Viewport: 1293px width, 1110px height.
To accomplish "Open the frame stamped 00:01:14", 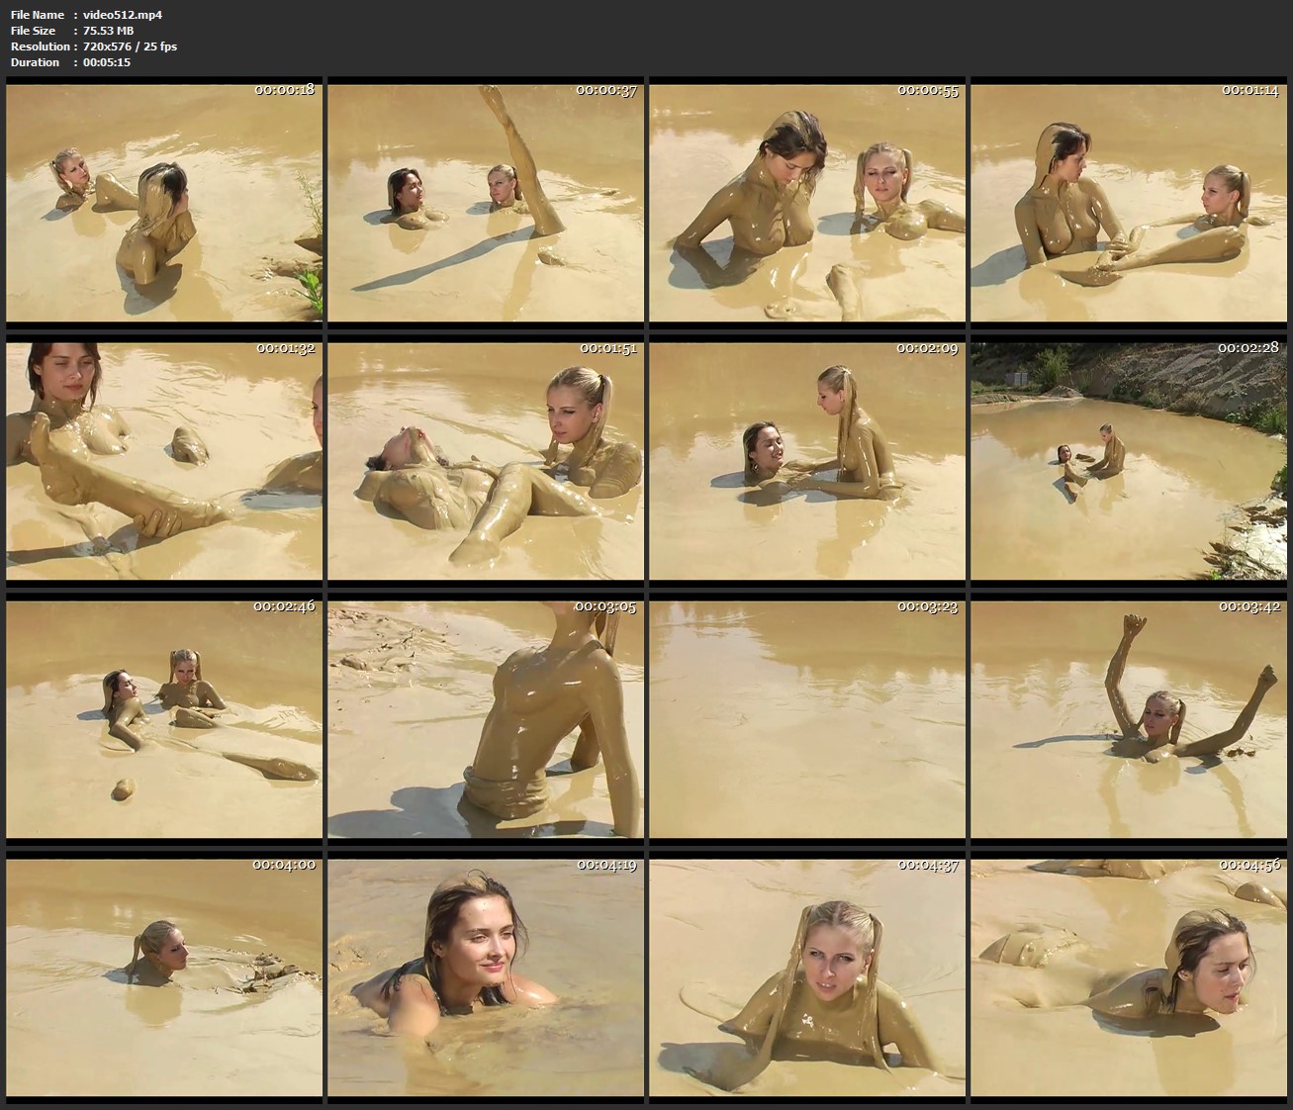I will click(x=1129, y=203).
